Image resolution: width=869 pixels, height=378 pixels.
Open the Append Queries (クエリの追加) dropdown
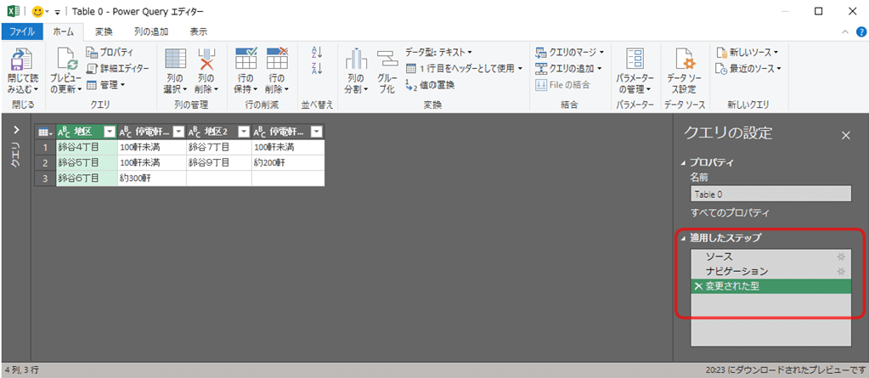(569, 68)
